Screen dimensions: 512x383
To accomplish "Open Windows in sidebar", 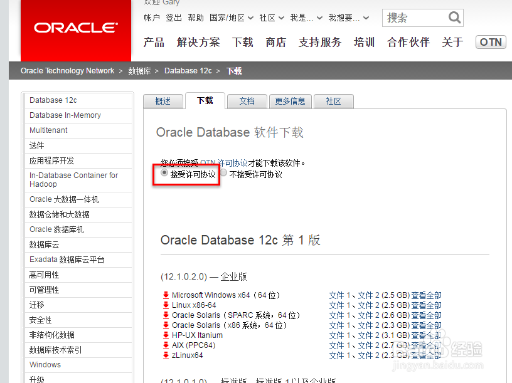I will (78, 365).
